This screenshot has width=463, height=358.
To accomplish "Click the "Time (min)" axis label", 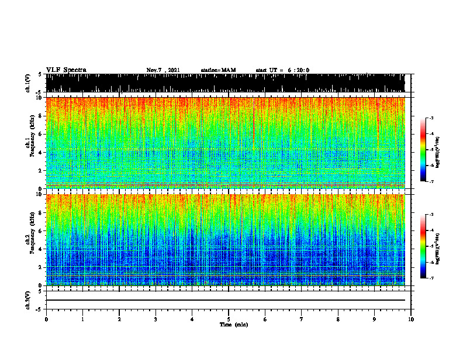I will pos(234,325).
